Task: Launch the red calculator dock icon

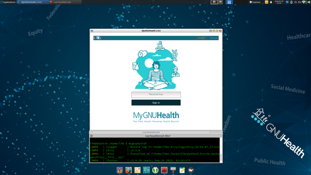Action: coord(164,170)
